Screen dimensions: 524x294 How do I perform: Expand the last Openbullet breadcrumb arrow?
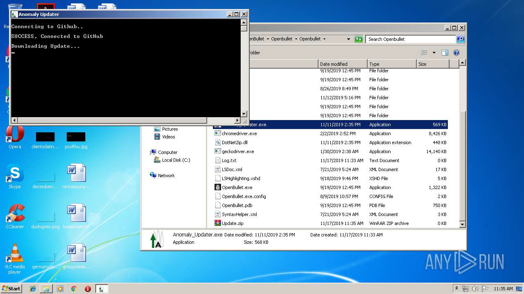click(x=325, y=39)
